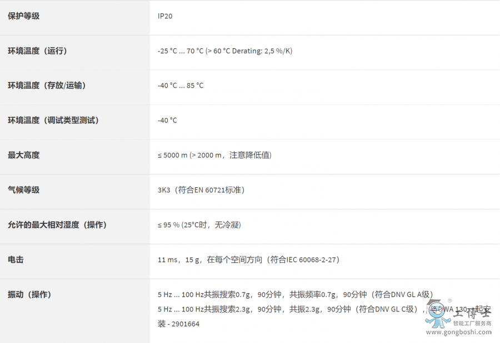Click the 电击 row label
The height and width of the screenshot is (343, 500).
(16, 259)
